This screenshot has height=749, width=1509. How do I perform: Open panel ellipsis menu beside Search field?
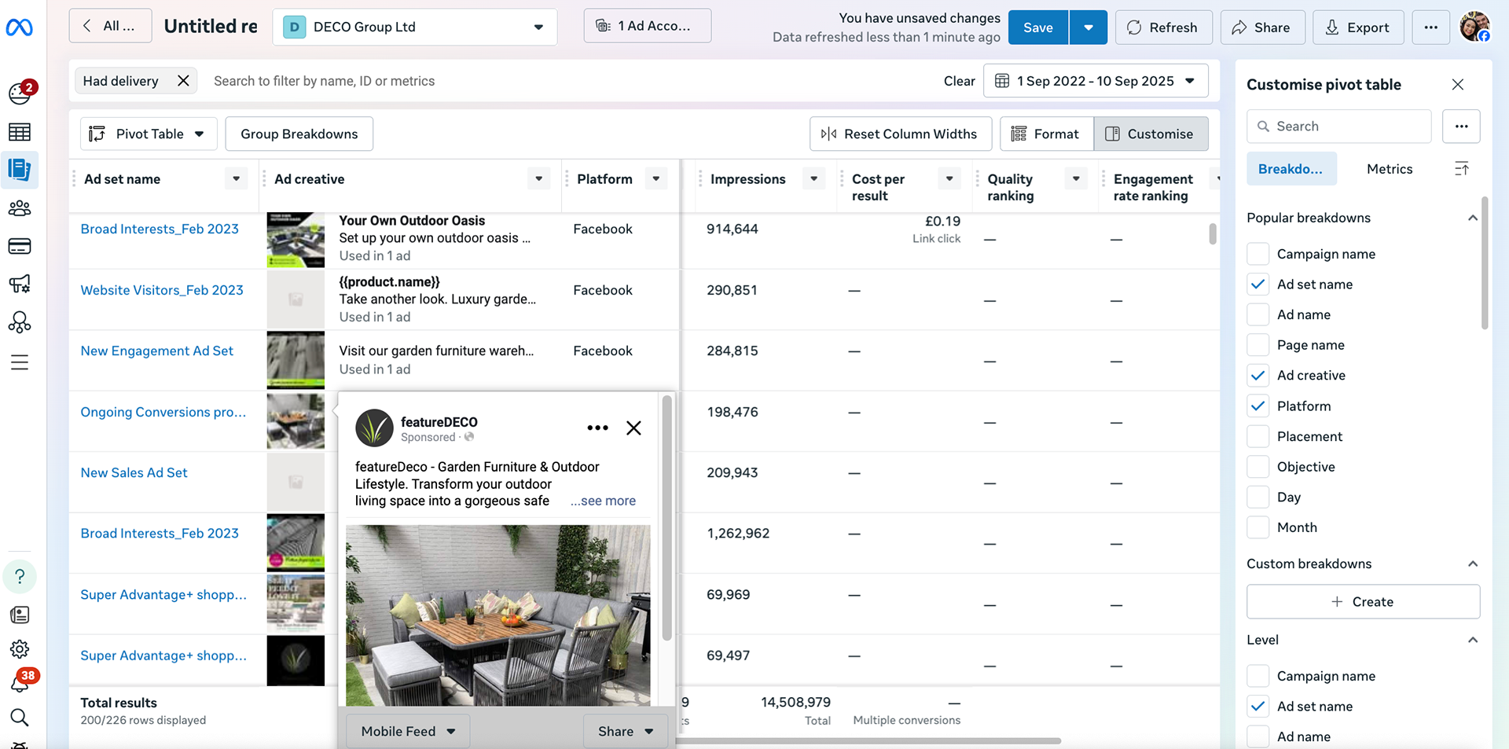click(x=1461, y=126)
